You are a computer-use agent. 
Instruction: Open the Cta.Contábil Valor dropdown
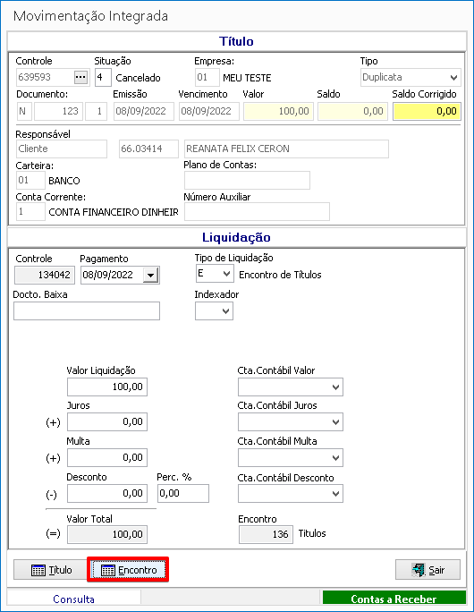click(x=335, y=387)
